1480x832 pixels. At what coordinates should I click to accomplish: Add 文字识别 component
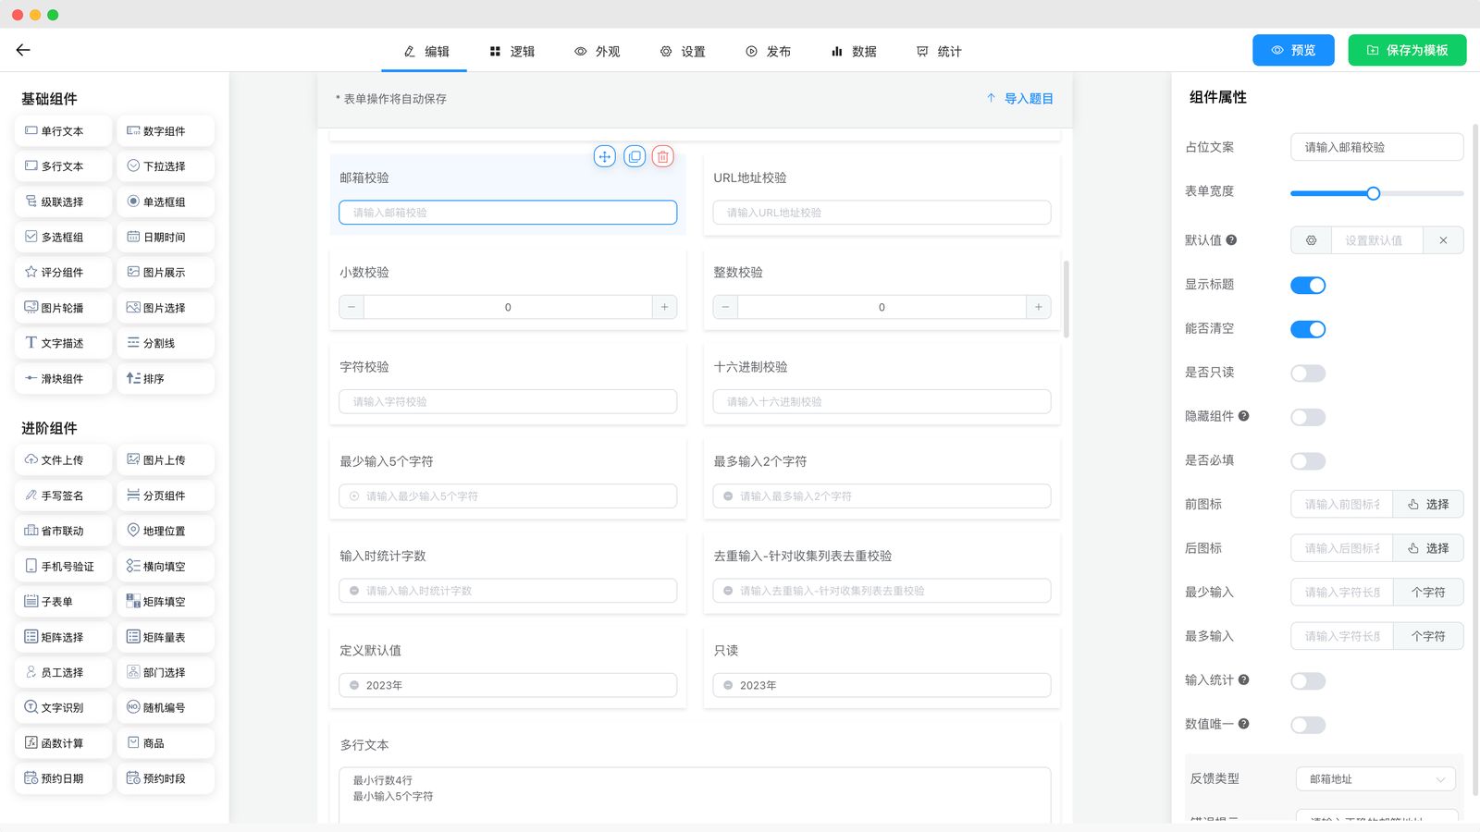click(63, 708)
